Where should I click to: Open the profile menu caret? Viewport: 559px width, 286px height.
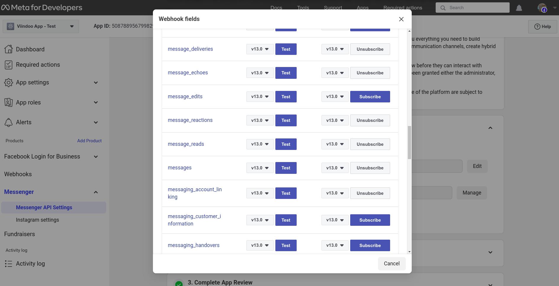click(x=555, y=8)
